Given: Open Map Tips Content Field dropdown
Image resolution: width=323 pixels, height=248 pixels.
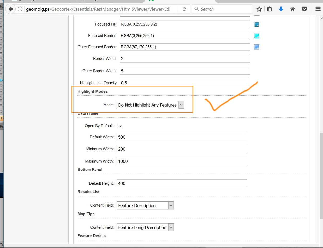Looking at the screenshot, I should tap(145, 227).
